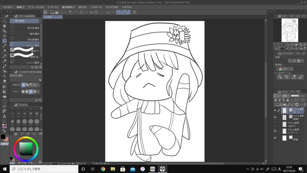The width and height of the screenshot is (307, 173).
Task: Toggle visibility of the paper layer
Action: [275, 138]
